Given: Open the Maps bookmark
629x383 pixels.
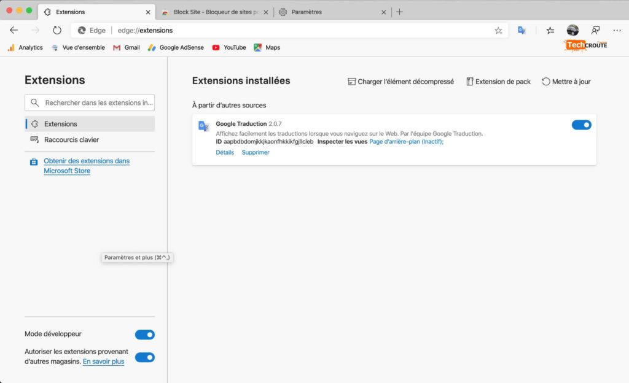Looking at the screenshot, I should pos(267,47).
